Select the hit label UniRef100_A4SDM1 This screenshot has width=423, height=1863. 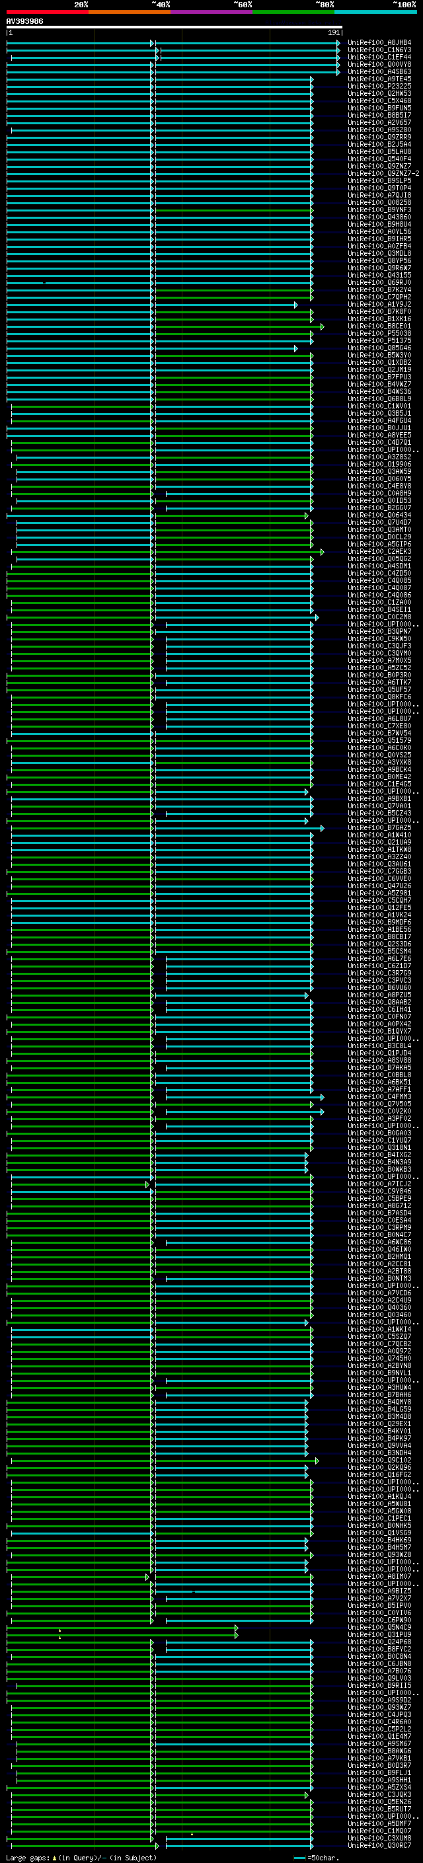pyautogui.click(x=379, y=566)
